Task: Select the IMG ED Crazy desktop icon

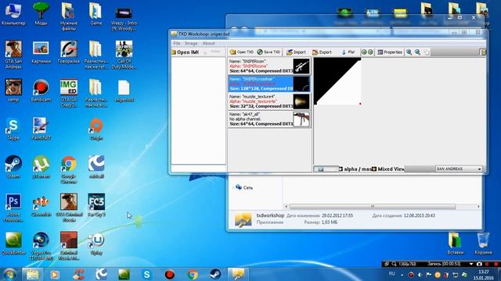Action: [x=69, y=93]
